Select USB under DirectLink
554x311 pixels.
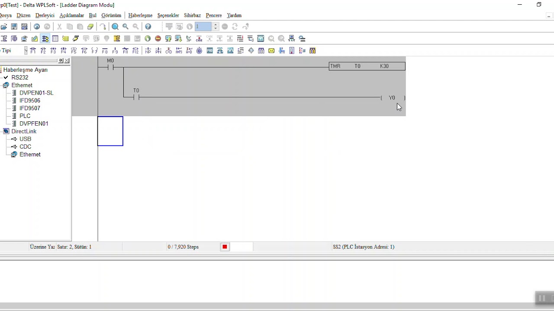pyautogui.click(x=26, y=139)
